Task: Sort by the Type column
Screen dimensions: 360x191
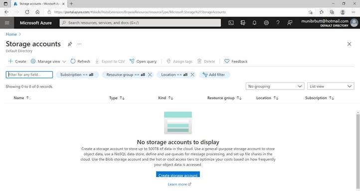Action: coord(117,98)
